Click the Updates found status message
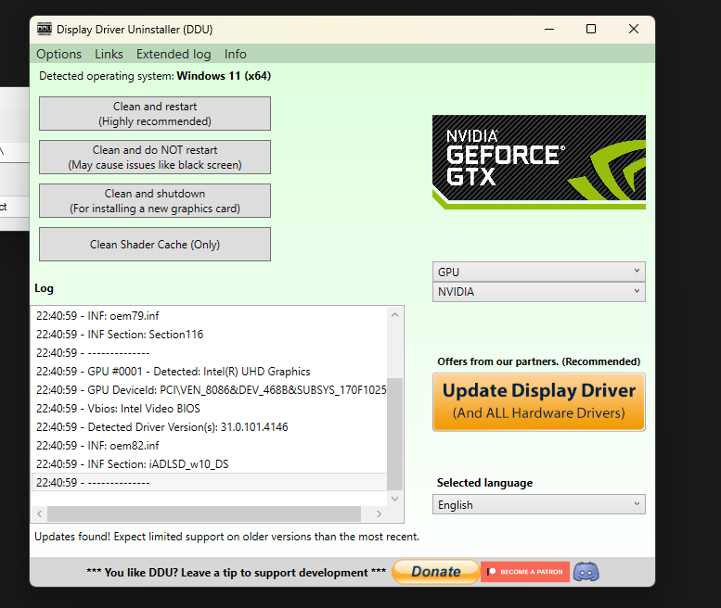The height and width of the screenshot is (608, 721). pos(226,537)
